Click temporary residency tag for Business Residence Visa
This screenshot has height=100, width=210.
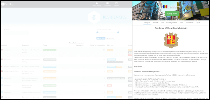(50, 66)
